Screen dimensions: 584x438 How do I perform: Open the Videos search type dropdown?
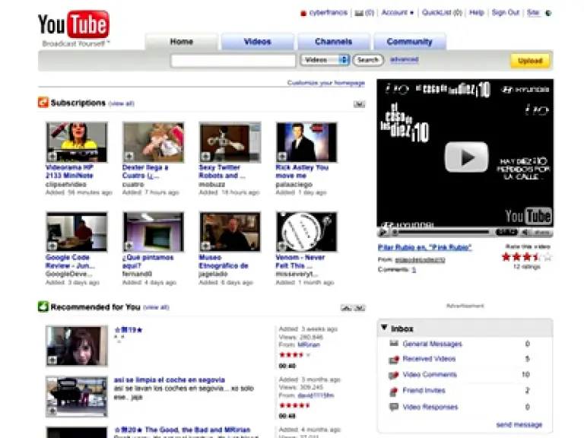click(325, 60)
